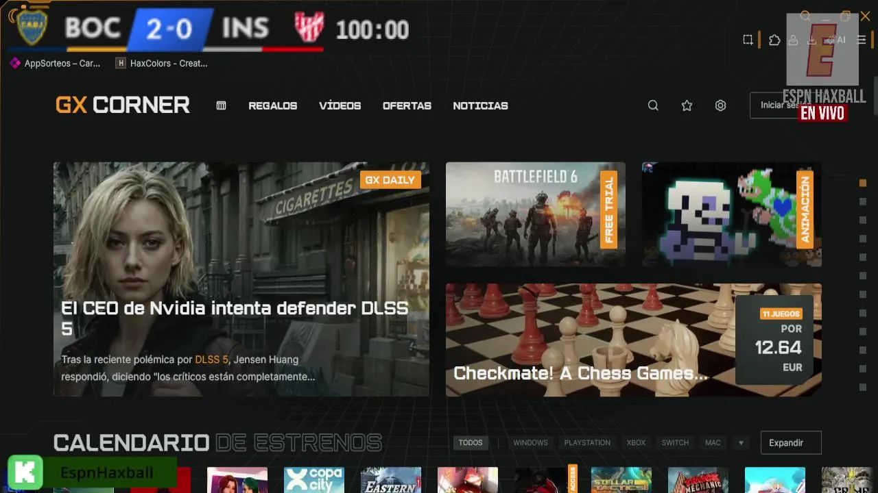Click the GX CORNER logo
The height and width of the screenshot is (493, 878).
123,105
